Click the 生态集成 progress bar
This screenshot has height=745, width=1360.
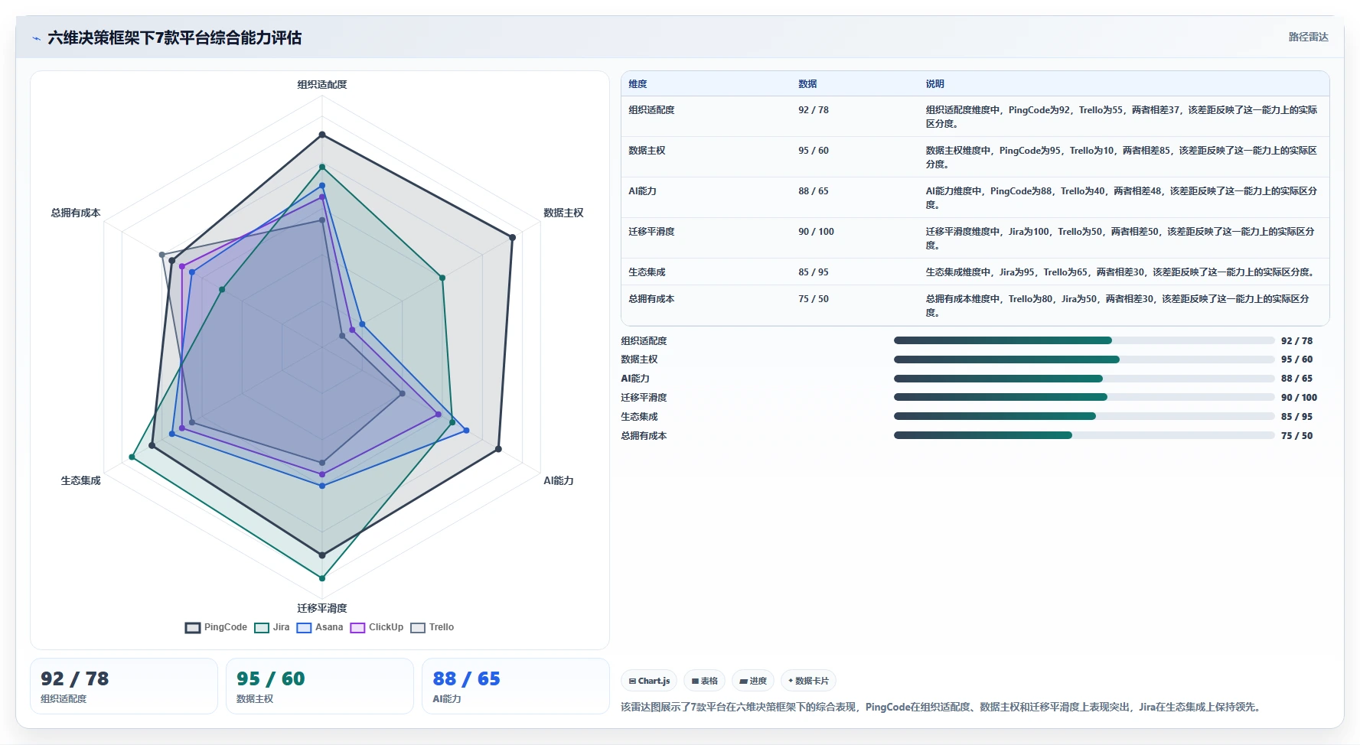(1084, 416)
